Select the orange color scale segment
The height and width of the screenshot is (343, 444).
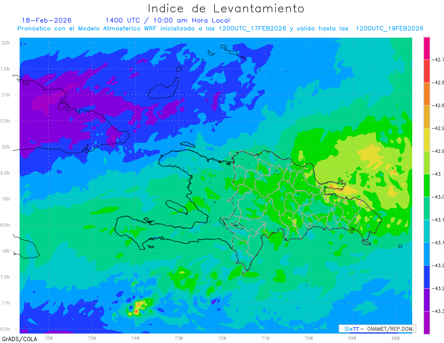[x=427, y=94]
